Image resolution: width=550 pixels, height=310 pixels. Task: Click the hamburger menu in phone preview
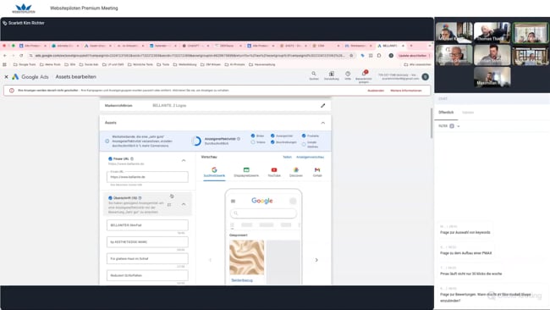(233, 202)
